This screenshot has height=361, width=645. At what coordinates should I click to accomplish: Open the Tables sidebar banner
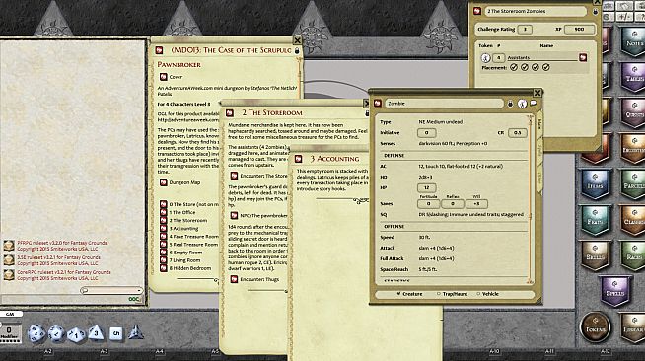tap(633, 78)
